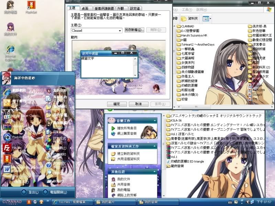275x206 pixels.
Task: Click 登出(L) in the Start menu
Action: [x=30, y=192]
